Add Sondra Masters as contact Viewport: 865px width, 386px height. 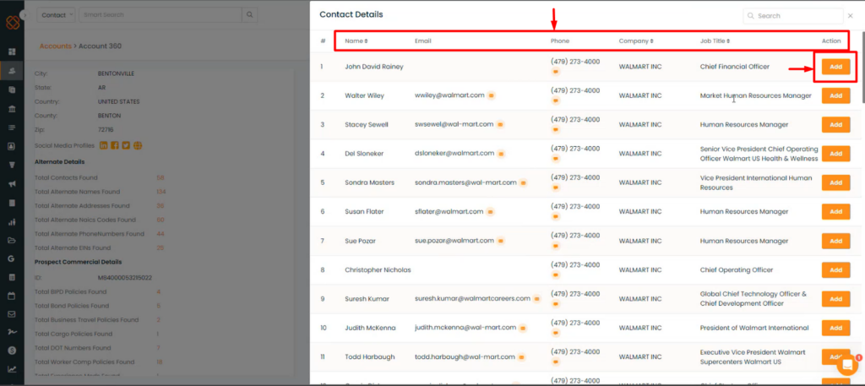(x=835, y=182)
